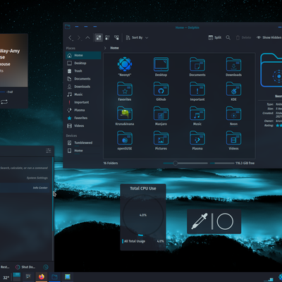Screen dimensions: 282x282
Task: Switch to Compact view mode
Action: [107, 37]
